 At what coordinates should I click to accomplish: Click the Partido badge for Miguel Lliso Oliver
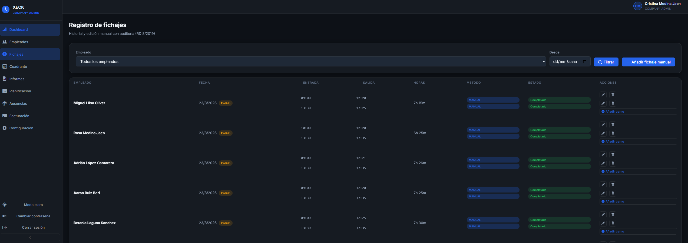(226, 103)
